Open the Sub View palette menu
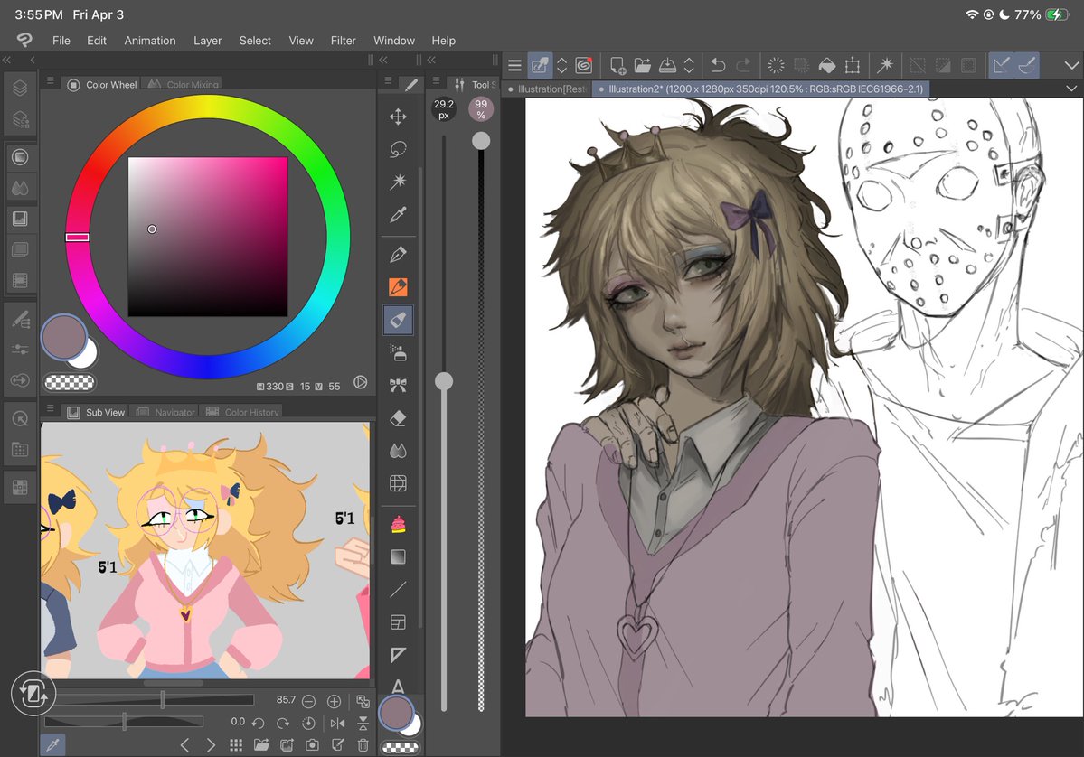Screen dimensions: 1084x757 pyautogui.click(x=51, y=409)
